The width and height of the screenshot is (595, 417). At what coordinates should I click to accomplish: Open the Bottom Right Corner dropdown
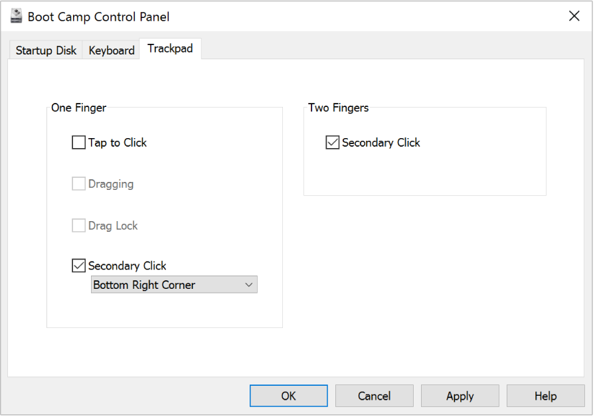pos(173,285)
